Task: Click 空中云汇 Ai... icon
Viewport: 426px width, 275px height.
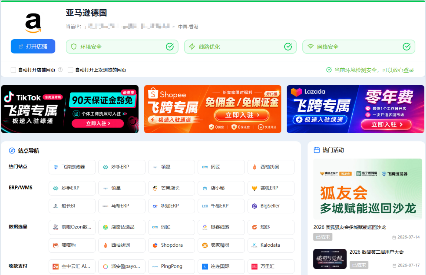Action: [56, 267]
